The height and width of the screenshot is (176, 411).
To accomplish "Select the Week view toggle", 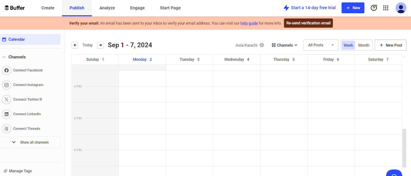I will (348, 45).
